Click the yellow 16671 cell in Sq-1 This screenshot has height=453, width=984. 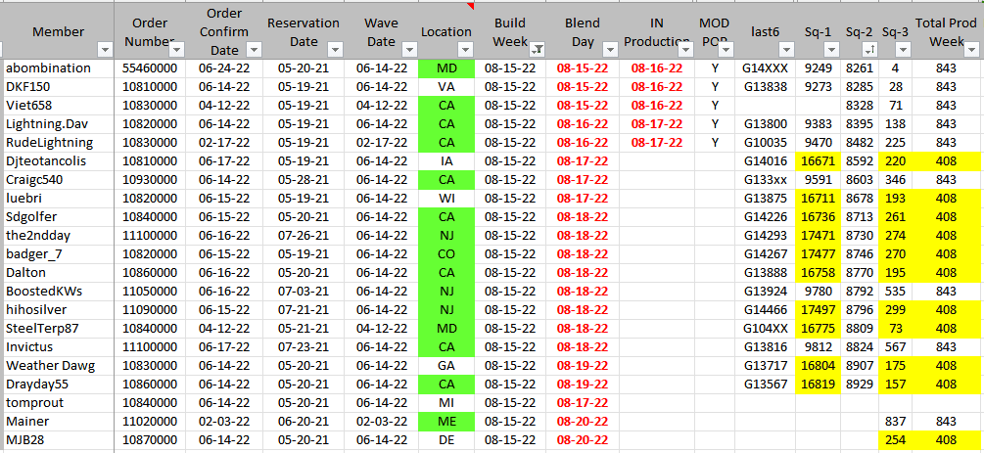818,160
